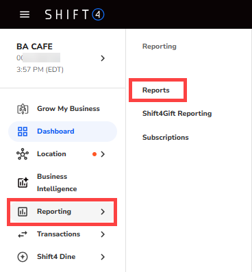Click the Grow My Business rocket icon
252x272 pixels.
point(23,109)
